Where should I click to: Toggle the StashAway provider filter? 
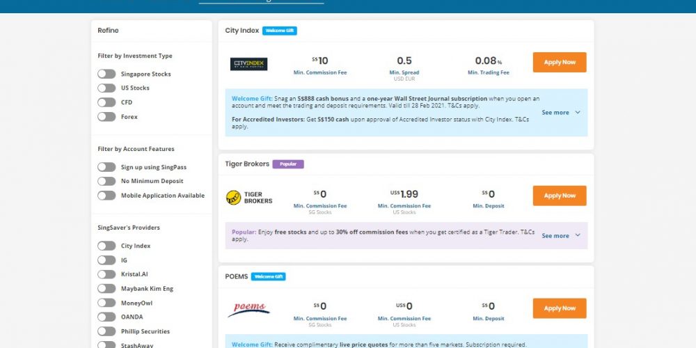106,345
